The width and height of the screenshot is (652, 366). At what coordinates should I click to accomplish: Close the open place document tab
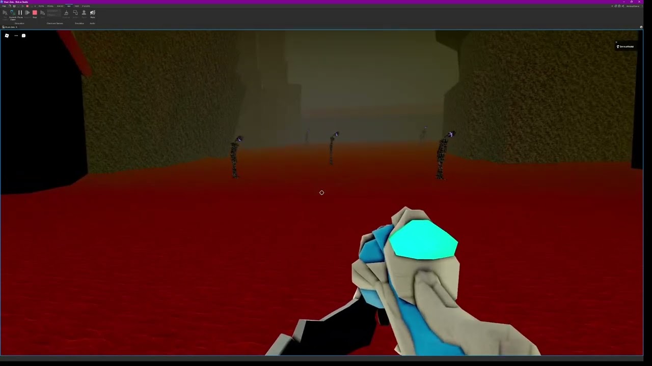[16, 27]
